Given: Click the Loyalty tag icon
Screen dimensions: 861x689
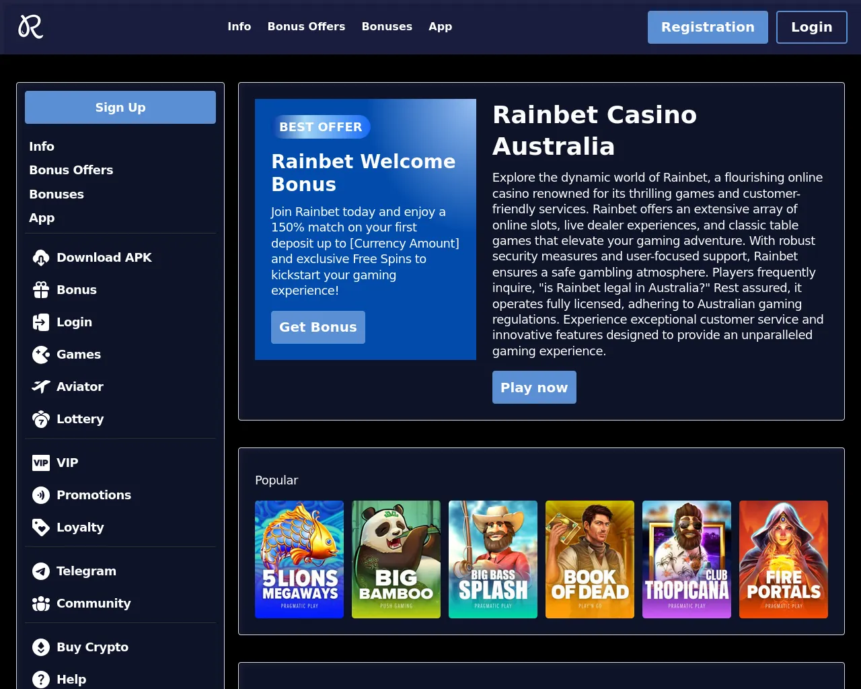Looking at the screenshot, I should pyautogui.click(x=41, y=528).
